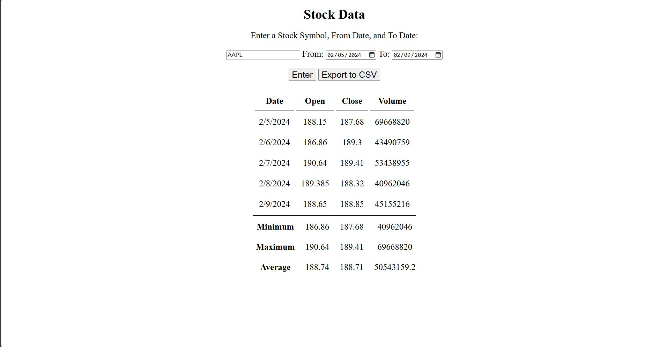Click the average volume value 50543159.2
Screen dimensions: 660x347
(x=395, y=267)
